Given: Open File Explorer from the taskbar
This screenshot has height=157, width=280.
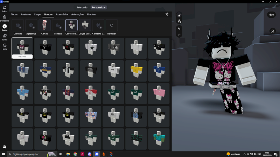Looking at the screenshot, I should click(68, 154).
